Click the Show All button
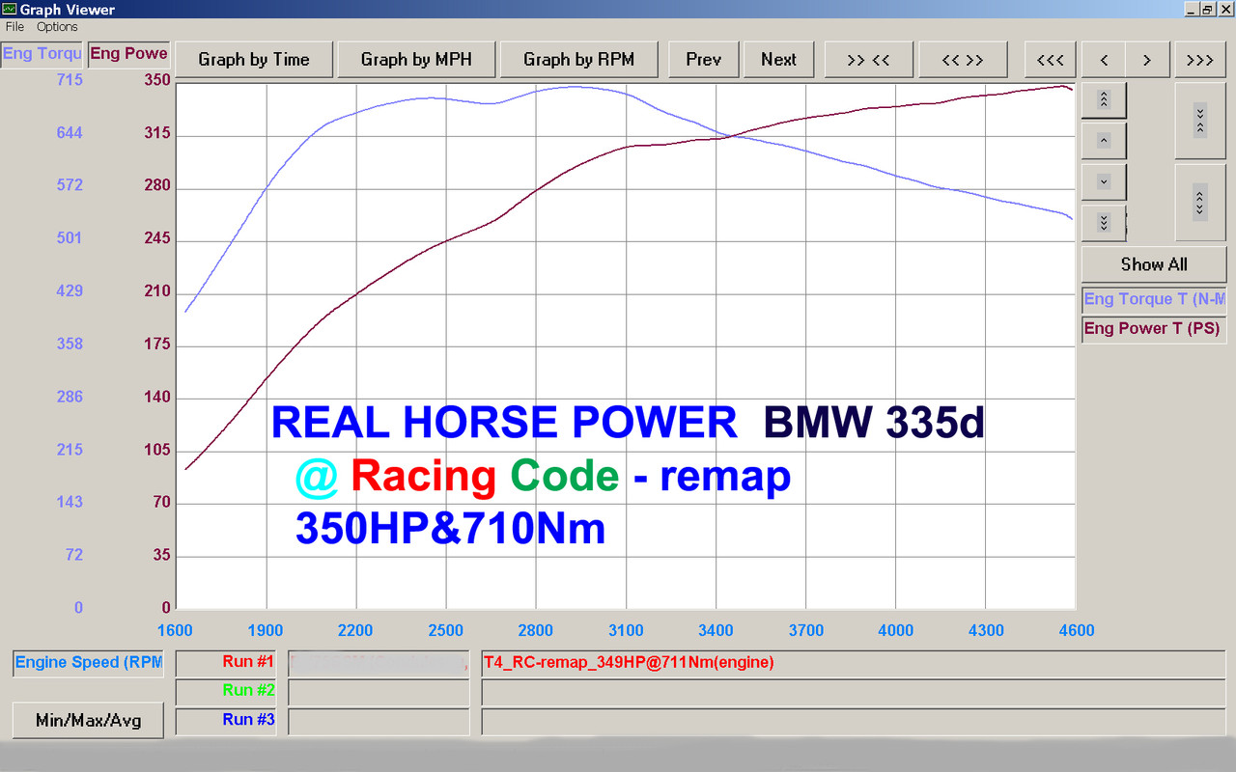The image size is (1236, 772). click(1154, 264)
